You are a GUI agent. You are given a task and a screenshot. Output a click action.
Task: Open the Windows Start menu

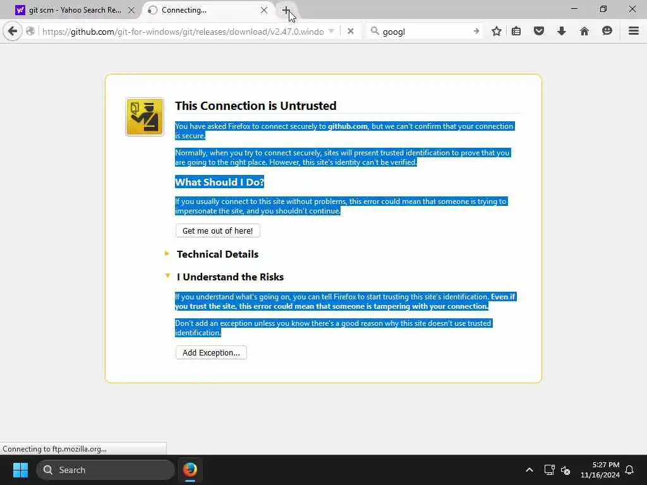tap(20, 470)
